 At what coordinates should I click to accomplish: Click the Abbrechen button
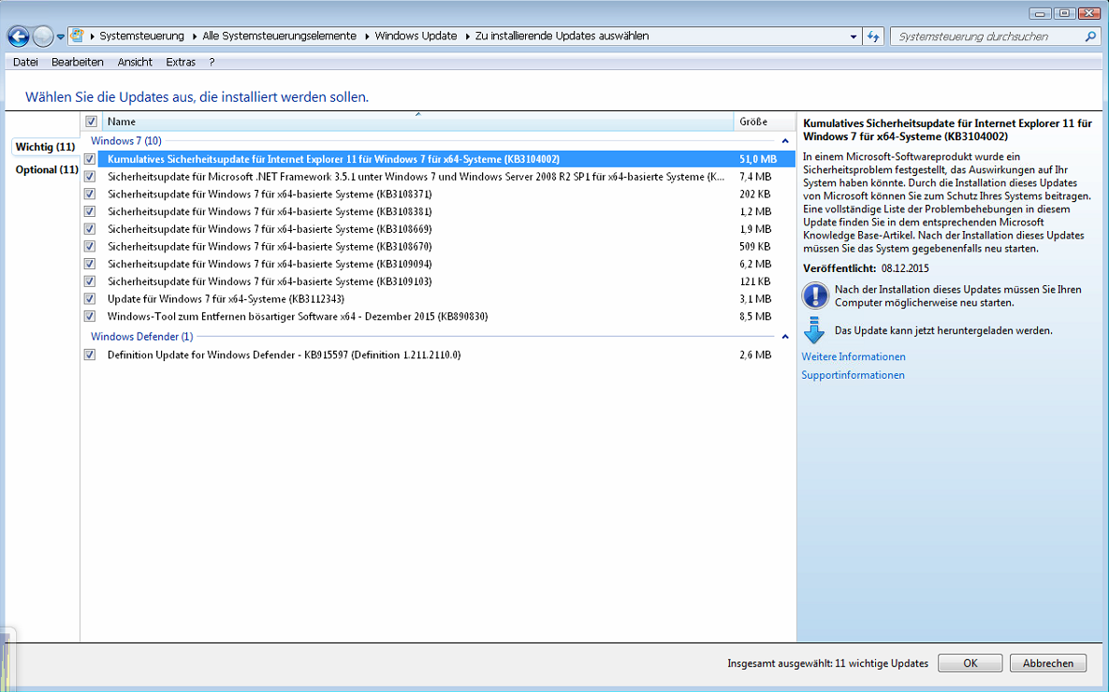(x=1048, y=663)
